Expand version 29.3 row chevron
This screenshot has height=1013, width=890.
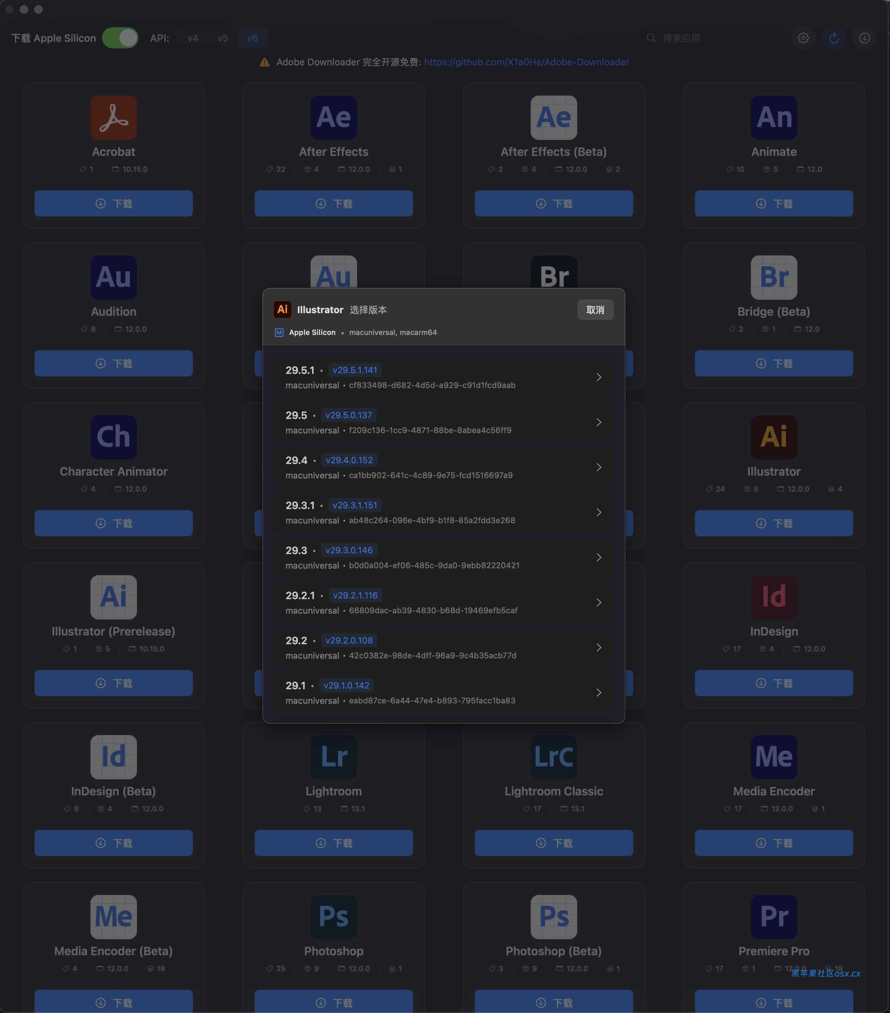click(599, 557)
